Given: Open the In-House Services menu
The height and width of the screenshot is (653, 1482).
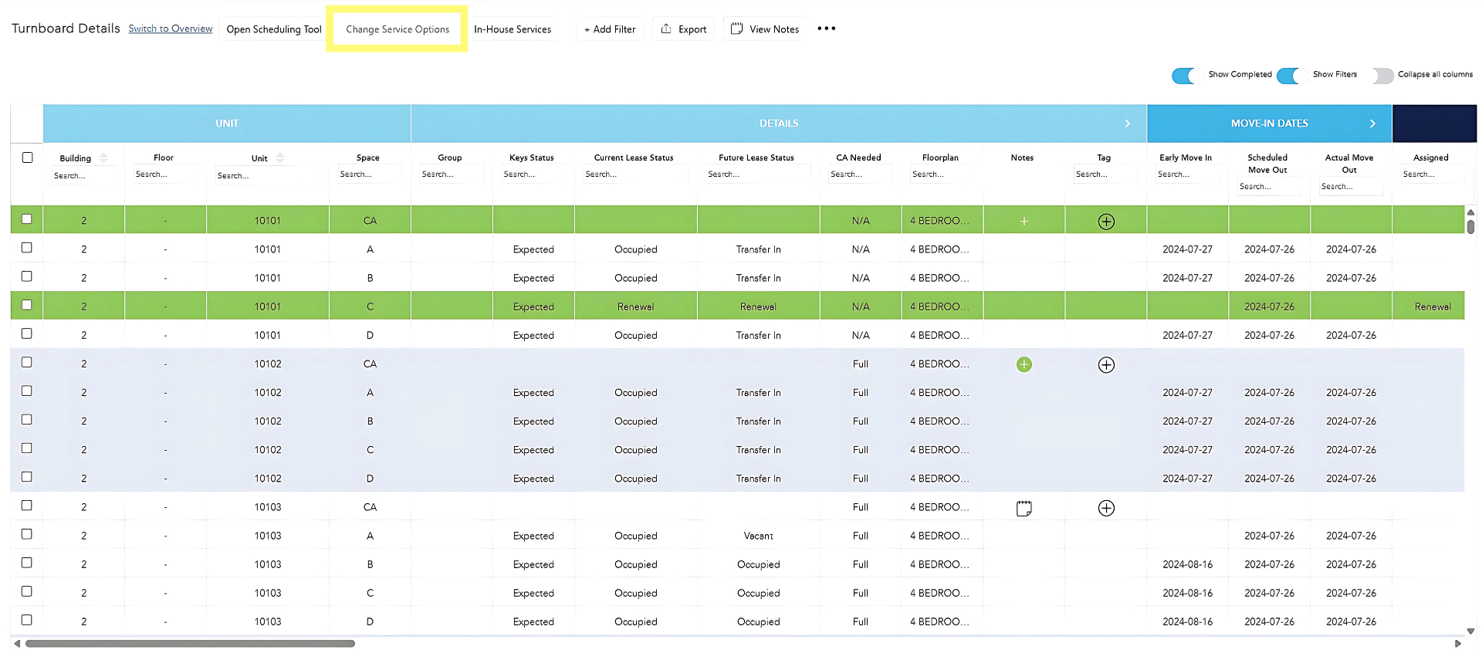Looking at the screenshot, I should point(513,29).
